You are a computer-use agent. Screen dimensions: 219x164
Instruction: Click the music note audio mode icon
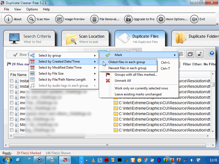pos(200,54)
